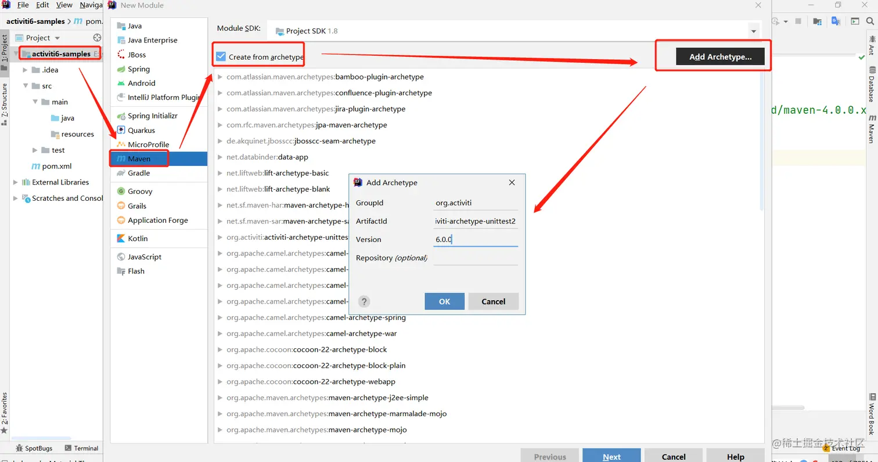Click the Add Archetype... button
The width and height of the screenshot is (878, 462).
coord(720,57)
